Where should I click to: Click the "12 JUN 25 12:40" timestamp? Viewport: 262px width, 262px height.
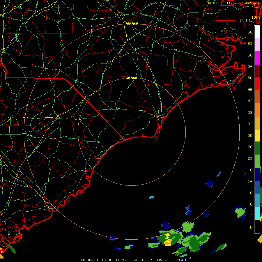[167, 260]
